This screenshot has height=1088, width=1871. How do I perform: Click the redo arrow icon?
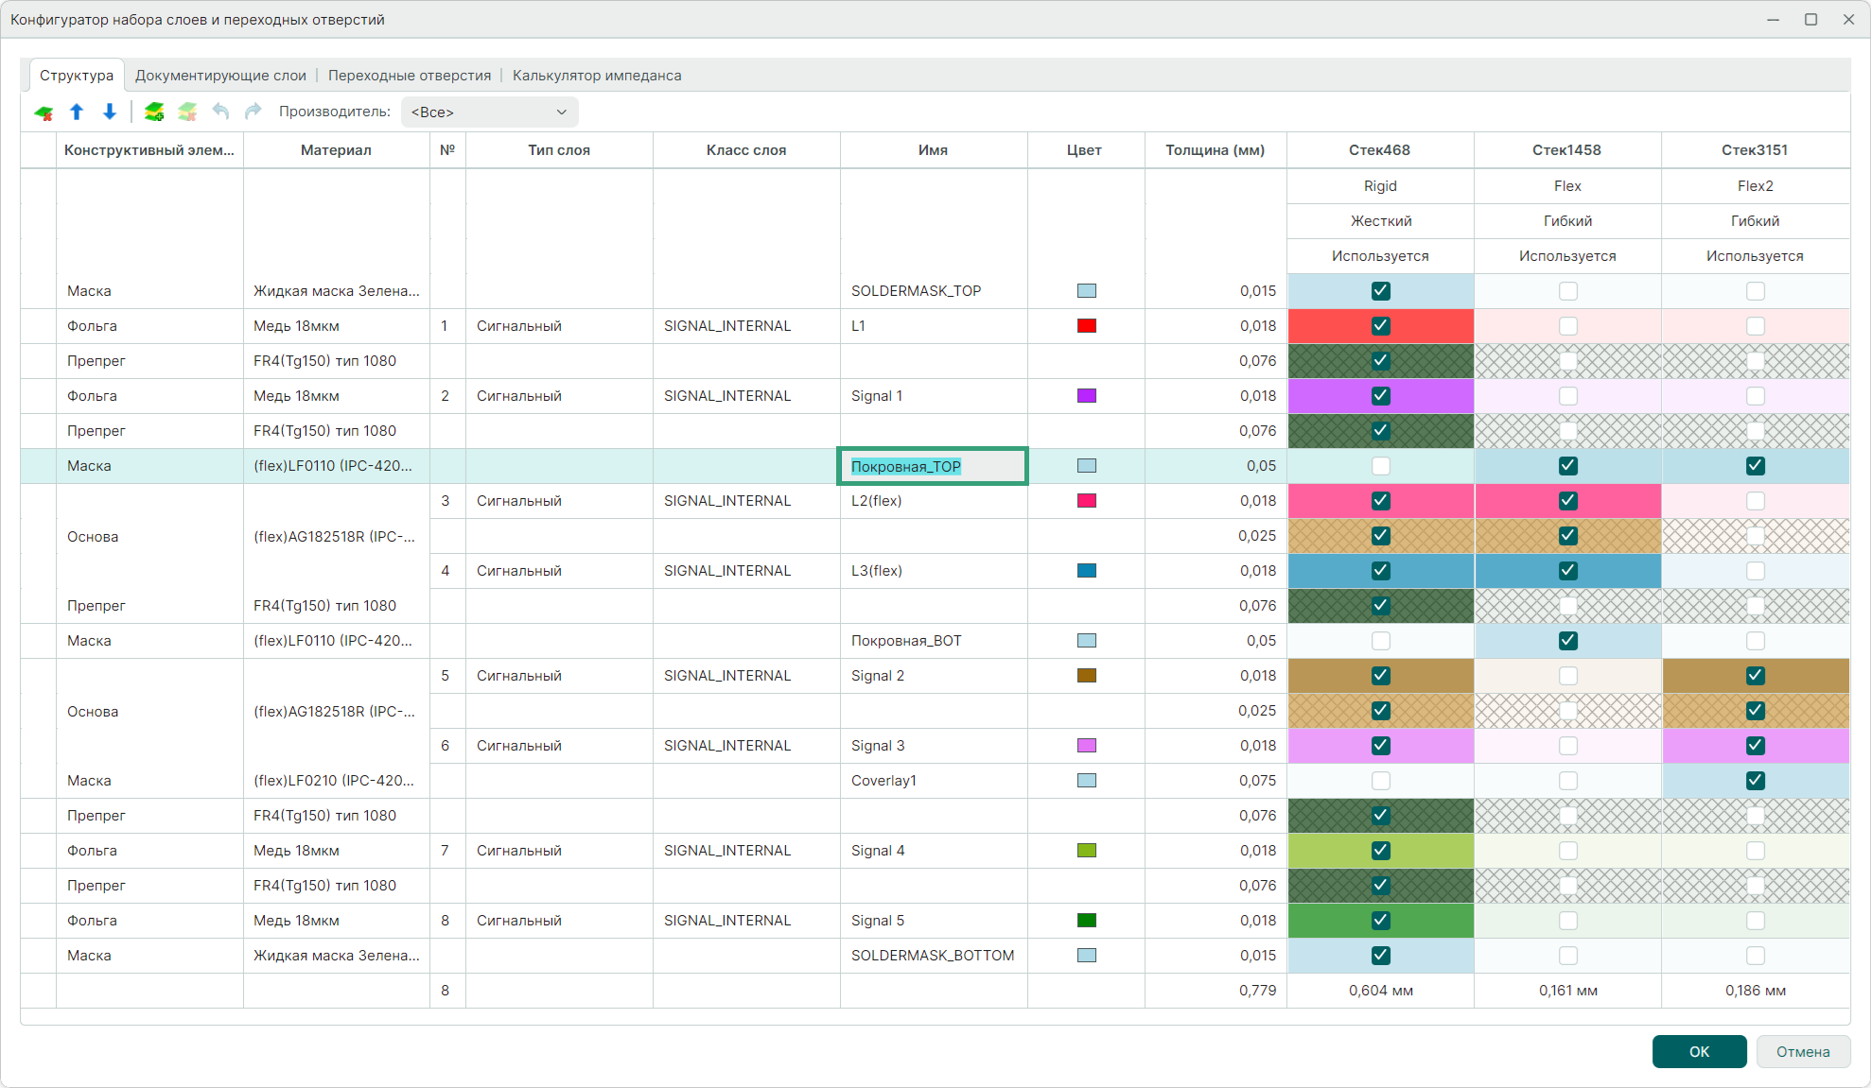tap(253, 112)
